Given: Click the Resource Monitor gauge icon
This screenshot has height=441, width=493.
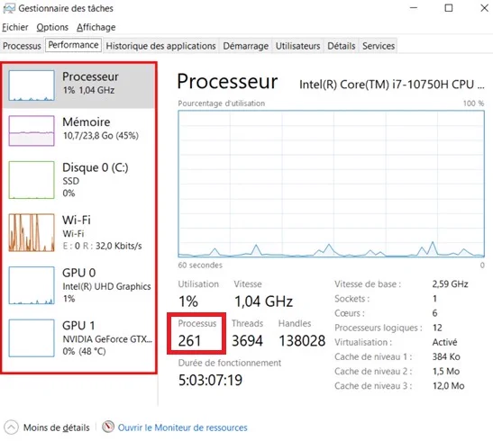Looking at the screenshot, I should click(x=108, y=427).
